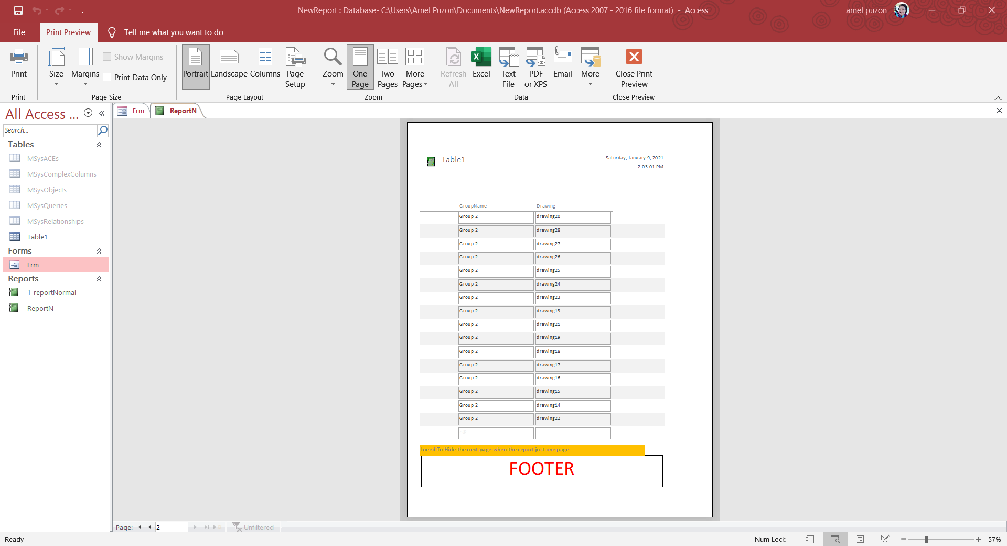The height and width of the screenshot is (546, 1007).
Task: Click the zoom out minus button
Action: pyautogui.click(x=904, y=539)
